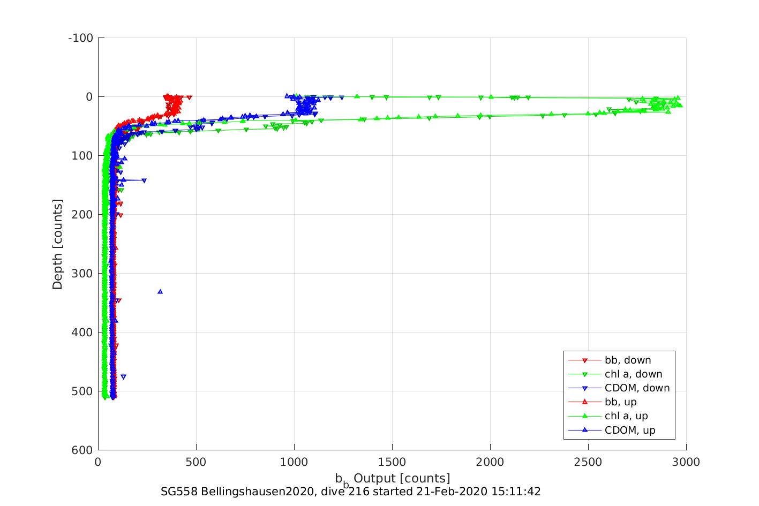Click the green up-triangle marker for 'chl a, up' in the legend
The image size is (759, 506).
tap(585, 416)
